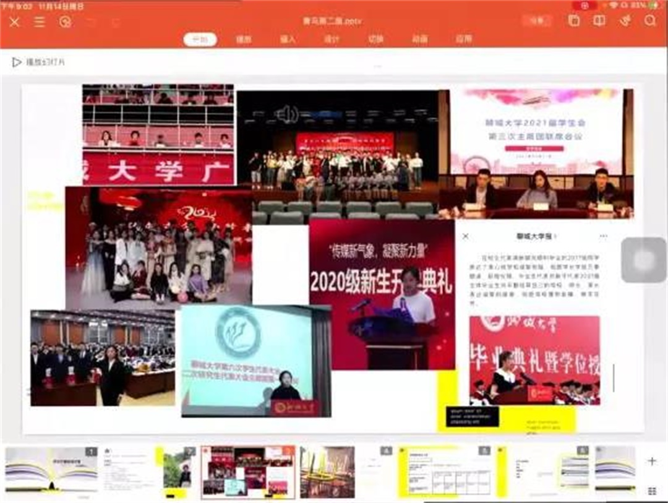
Task: Switch to the 插入 tab
Action: click(288, 39)
